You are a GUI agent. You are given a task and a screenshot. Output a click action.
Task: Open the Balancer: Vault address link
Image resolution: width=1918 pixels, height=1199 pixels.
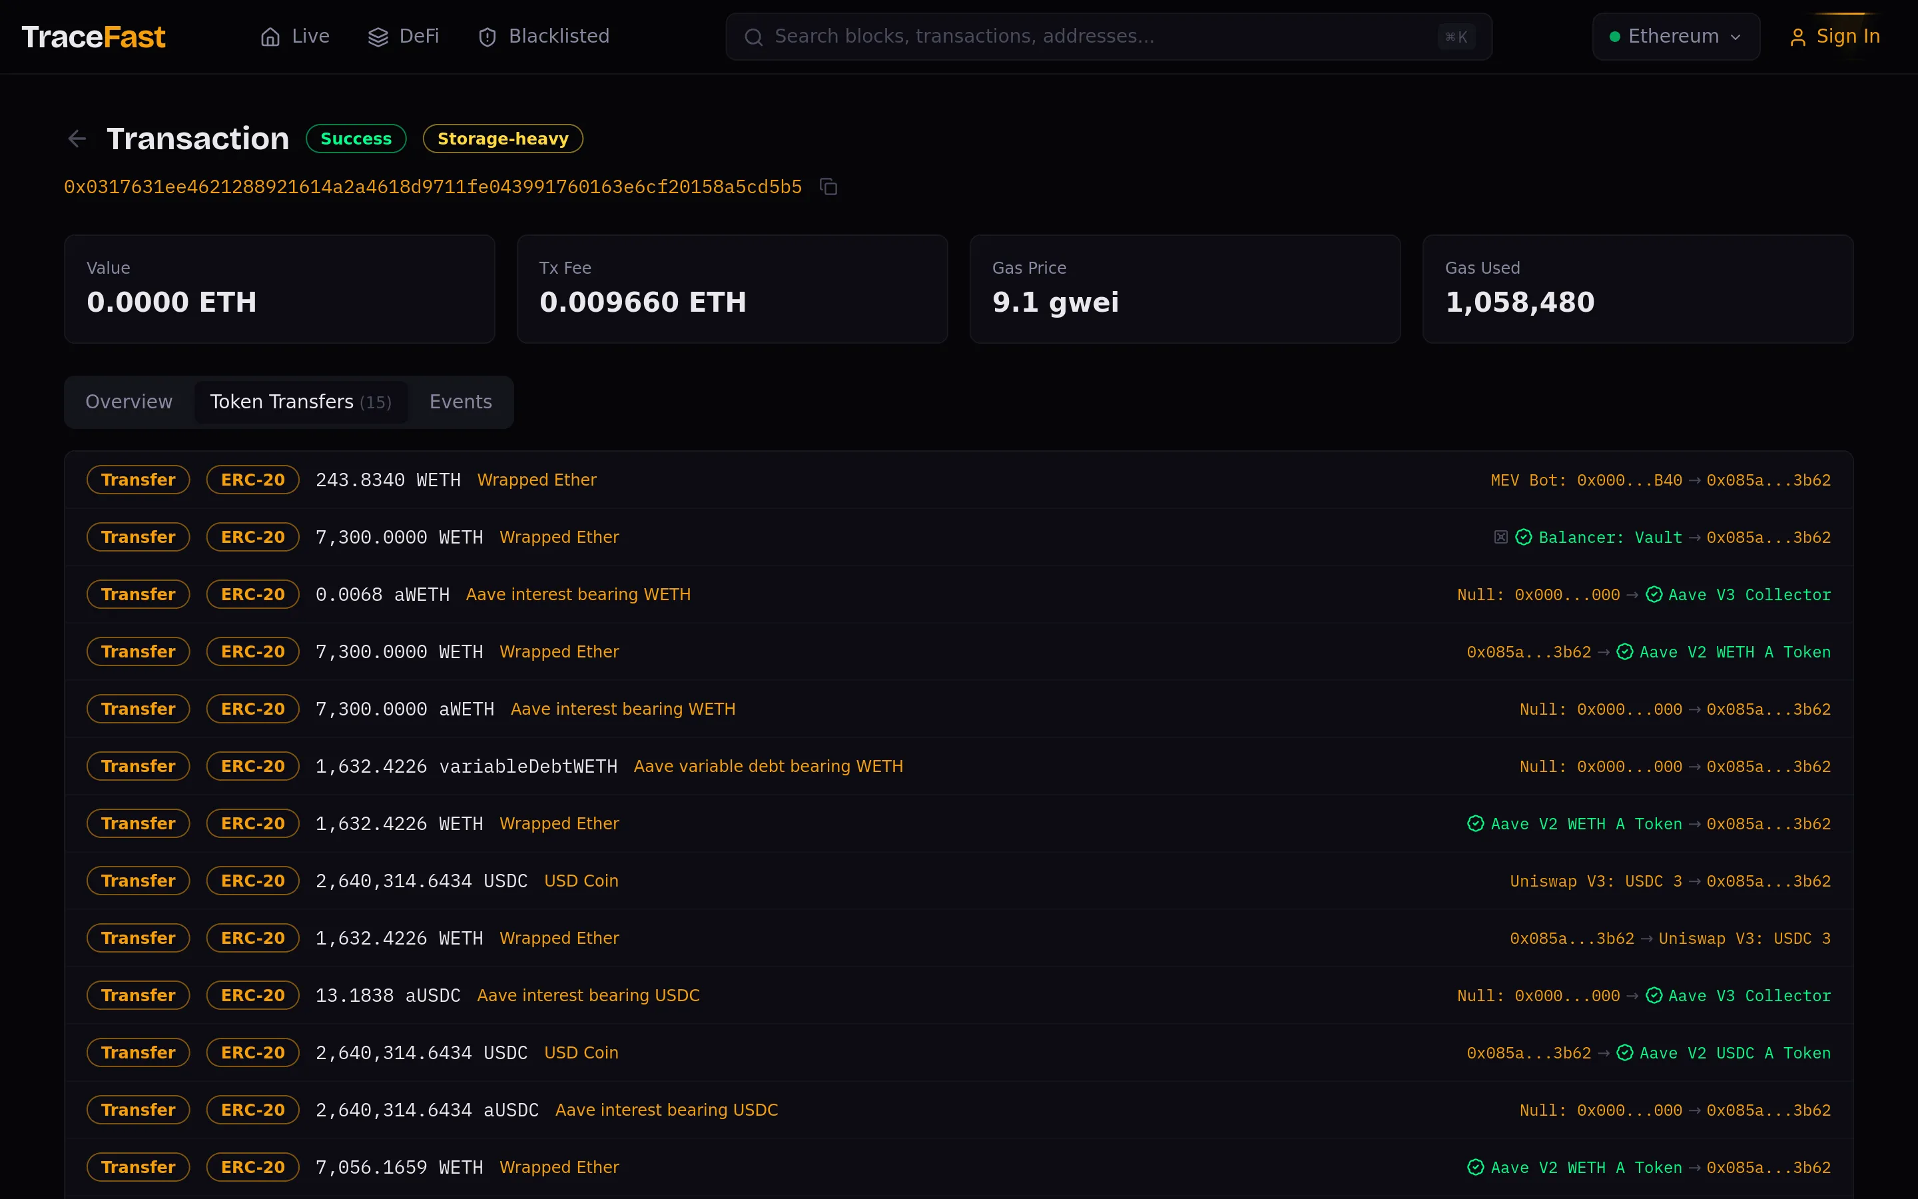[1610, 538]
